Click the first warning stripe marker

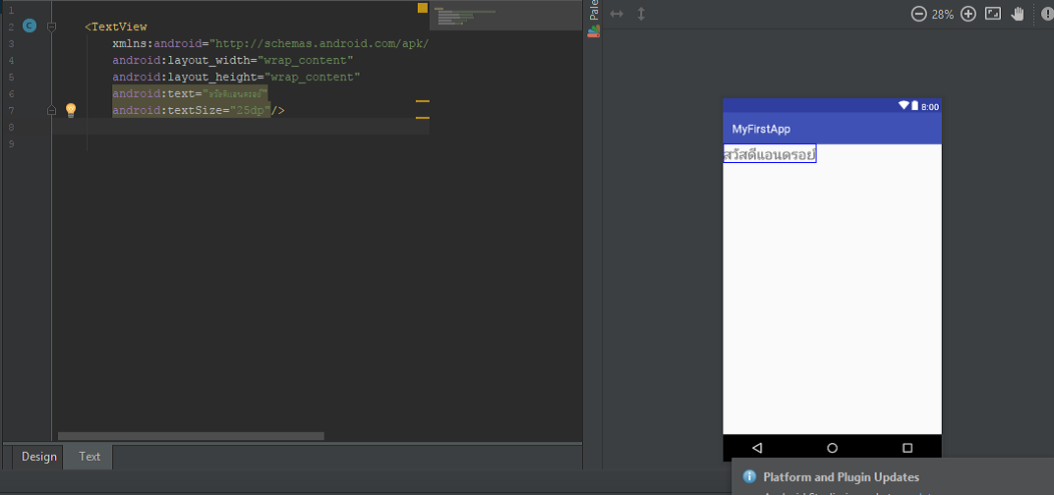(422, 101)
